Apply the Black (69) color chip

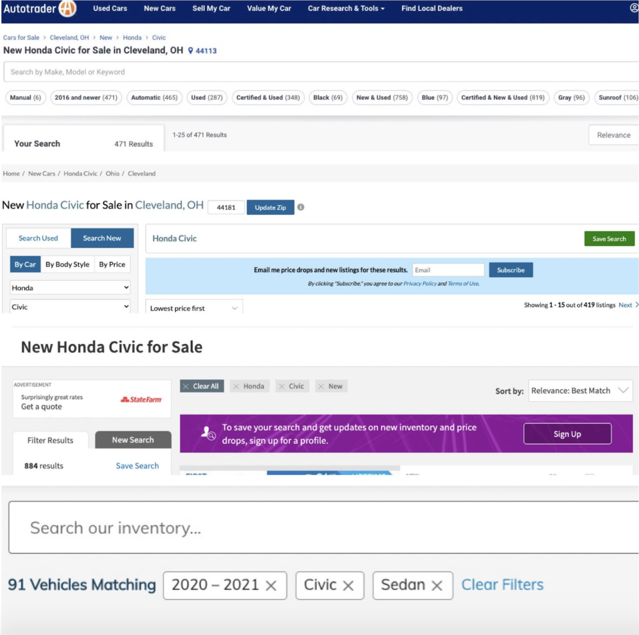click(328, 98)
